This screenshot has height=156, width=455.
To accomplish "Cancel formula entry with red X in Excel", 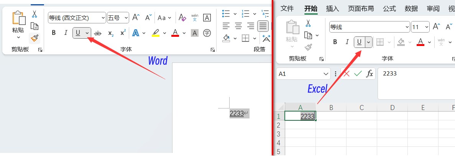I will (347, 74).
